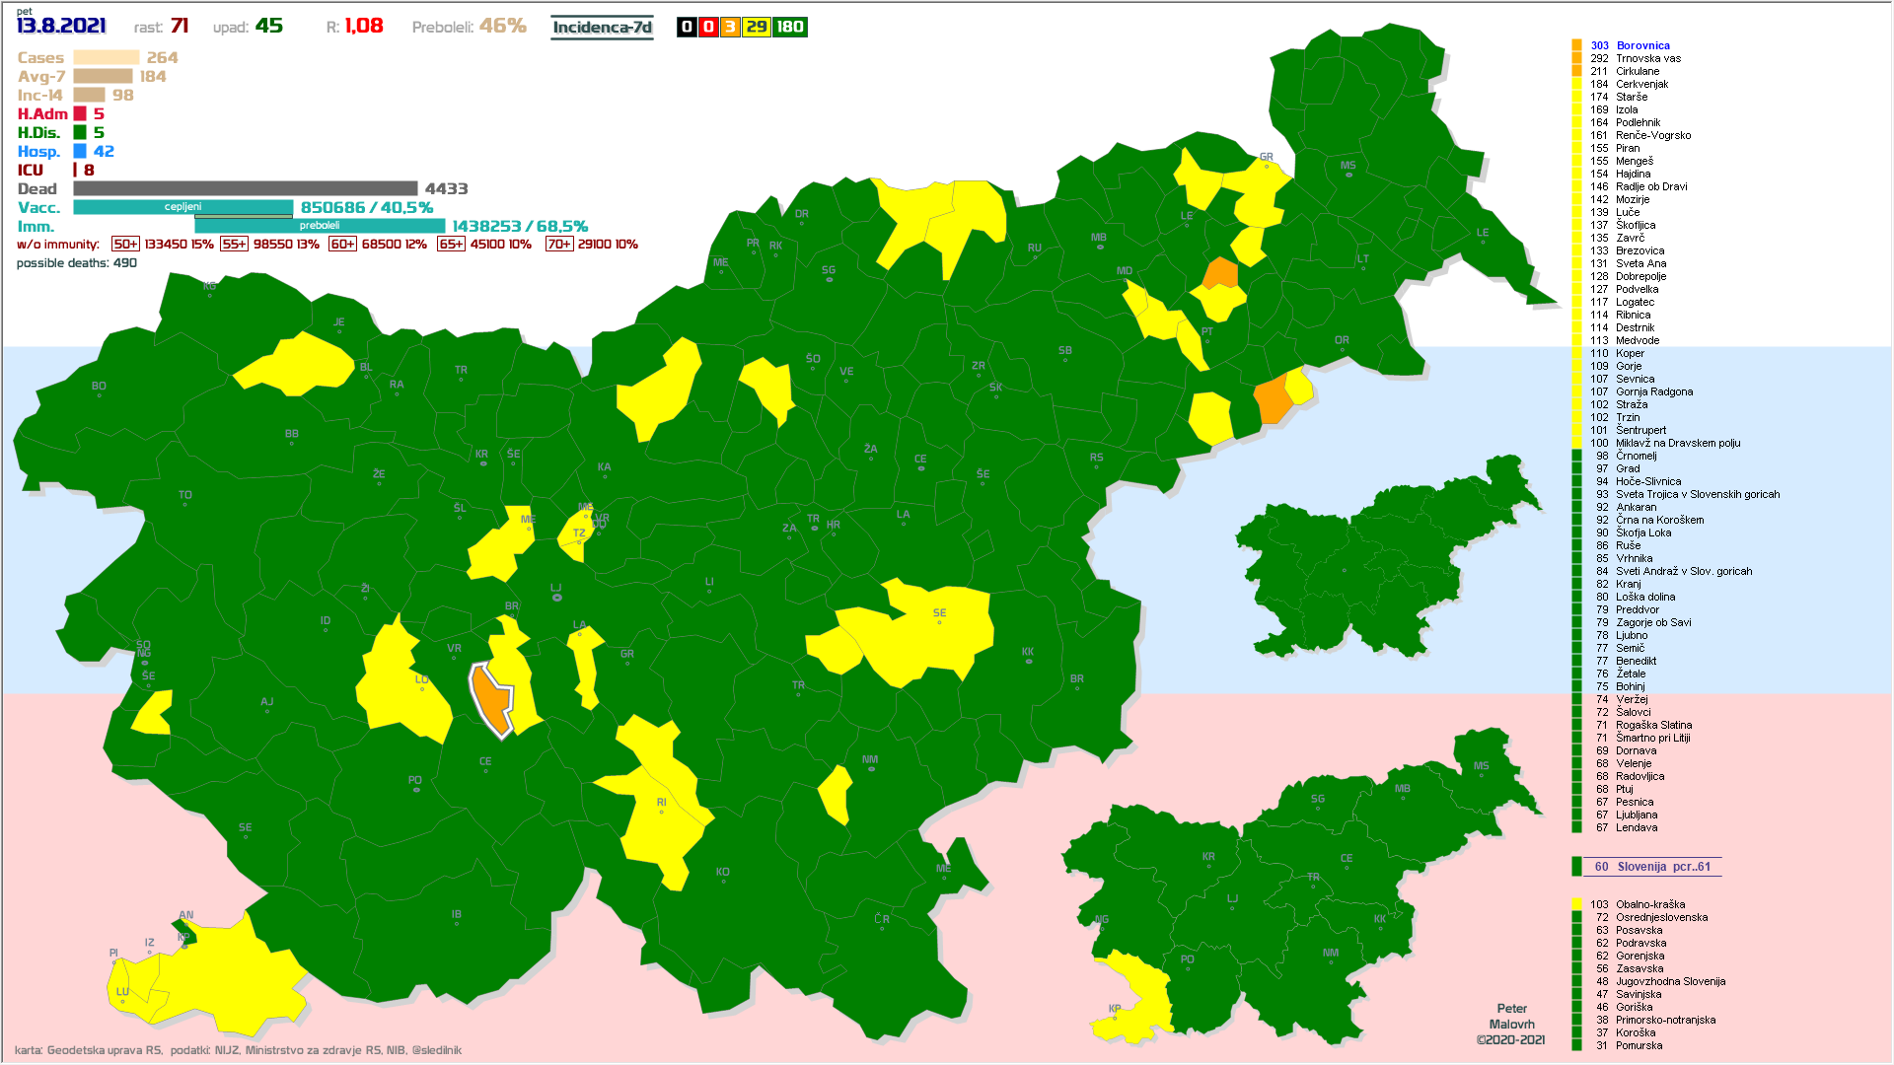The height and width of the screenshot is (1065, 1894).
Task: Select Trnovska vas in the ranking list
Action: tap(1647, 58)
